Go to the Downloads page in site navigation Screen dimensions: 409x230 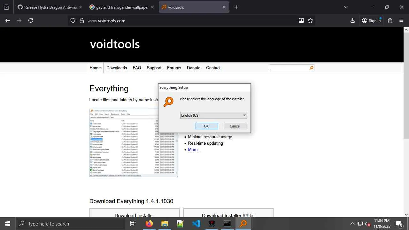click(117, 68)
